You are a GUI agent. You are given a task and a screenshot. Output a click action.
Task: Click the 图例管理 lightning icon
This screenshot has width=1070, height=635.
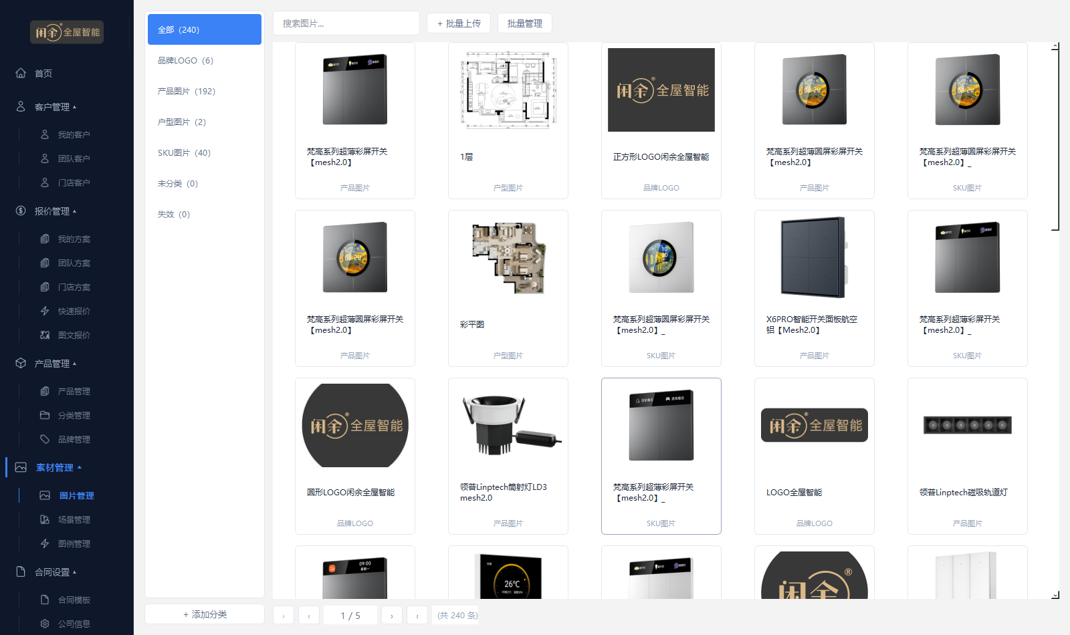pyautogui.click(x=45, y=543)
